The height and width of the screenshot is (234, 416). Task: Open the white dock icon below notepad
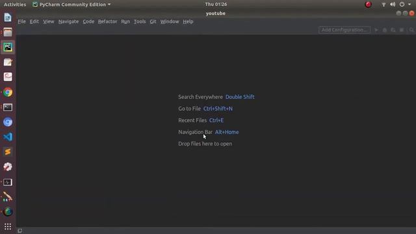click(8, 77)
